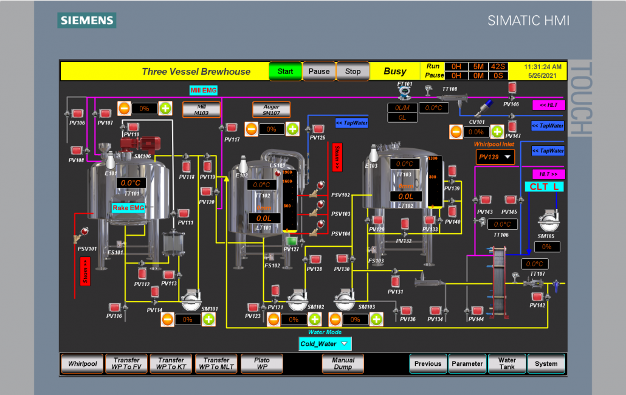Screen dimensions: 626x395
Task: Click the PSV102 steam valve icon
Action: tap(317, 190)
